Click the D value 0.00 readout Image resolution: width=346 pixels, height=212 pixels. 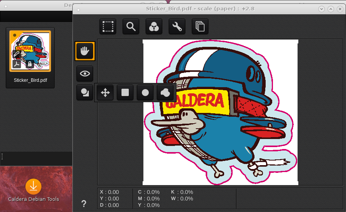[x=113, y=205]
